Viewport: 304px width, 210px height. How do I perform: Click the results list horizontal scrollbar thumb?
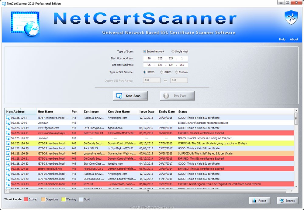(147, 191)
